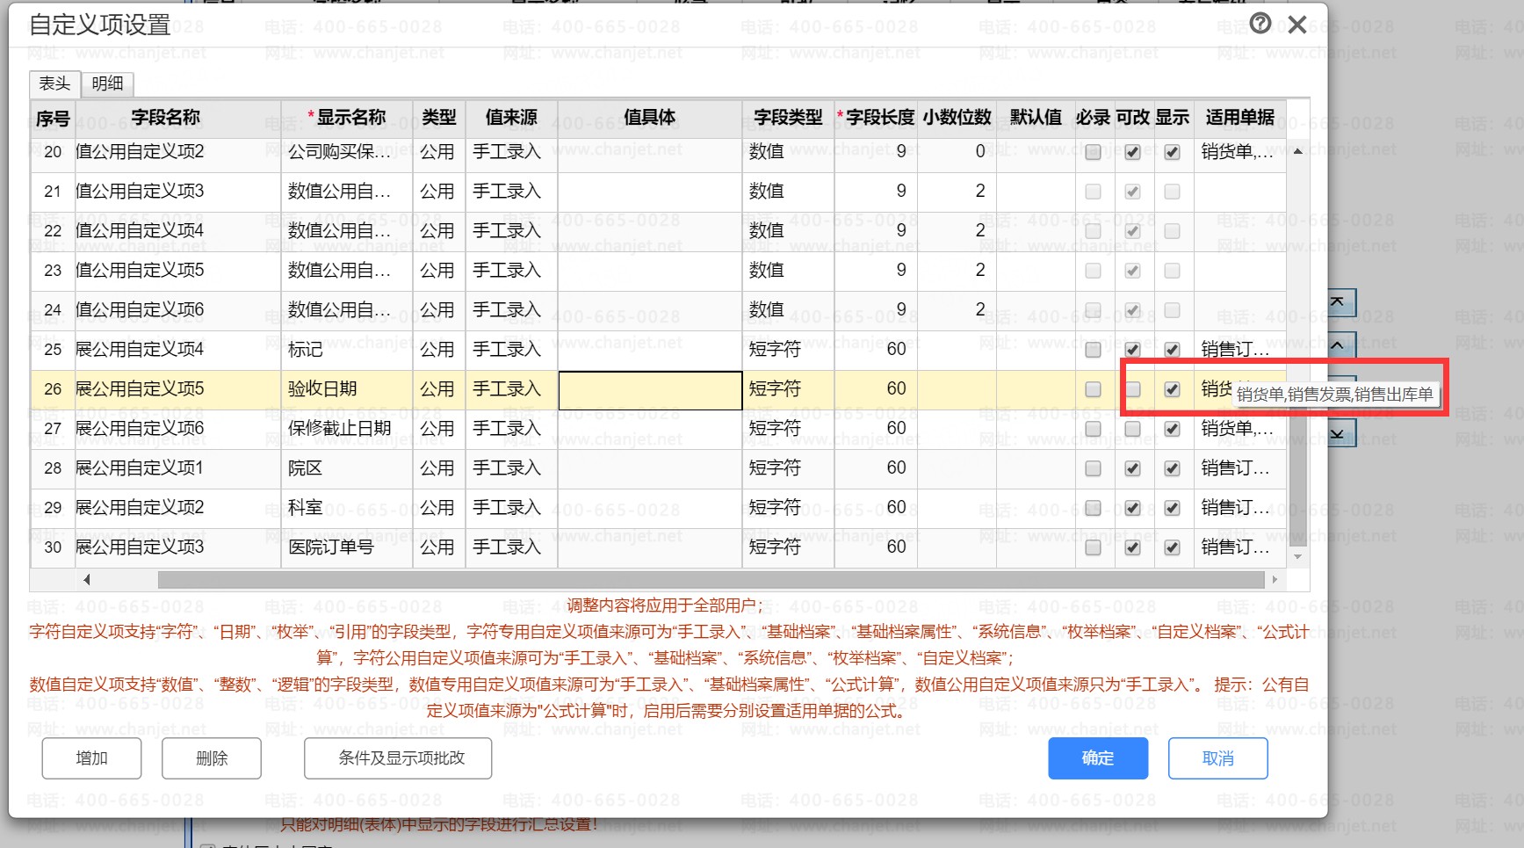Enable 可改 for the 保修截止日期 row
1524x848 pixels.
pos(1133,429)
